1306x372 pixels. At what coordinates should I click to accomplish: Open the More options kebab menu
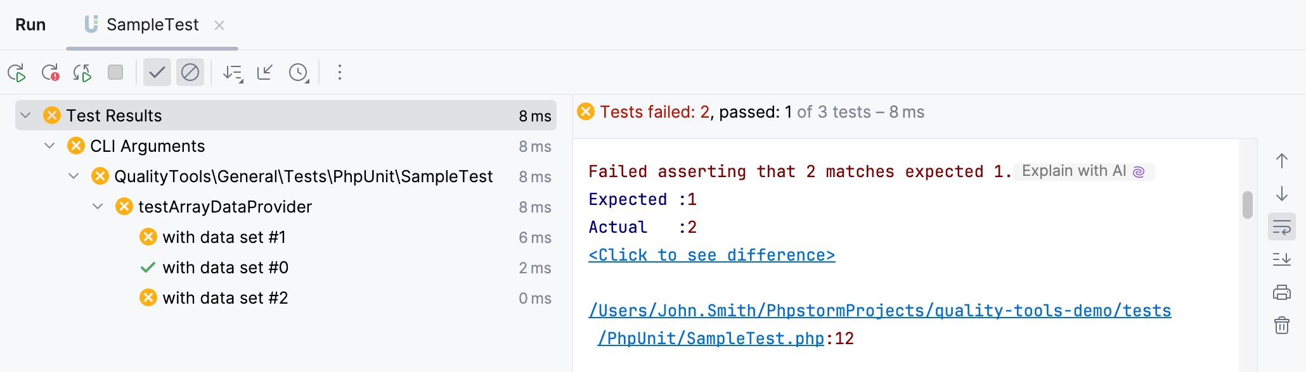(x=339, y=72)
